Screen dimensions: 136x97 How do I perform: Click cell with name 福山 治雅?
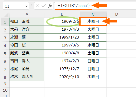(27, 22)
